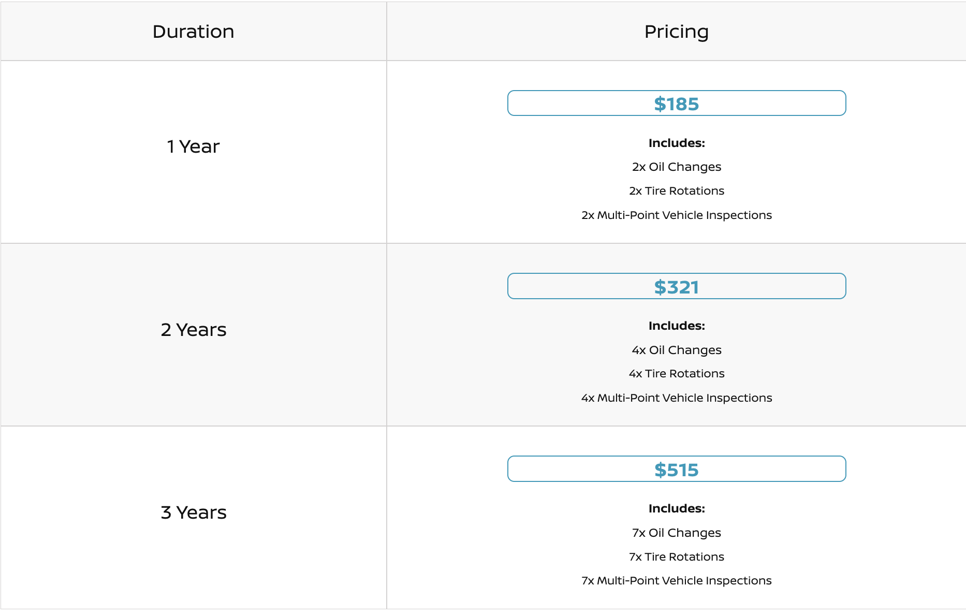Click Includes label under $321
This screenshot has height=616, width=966.
coord(677,326)
